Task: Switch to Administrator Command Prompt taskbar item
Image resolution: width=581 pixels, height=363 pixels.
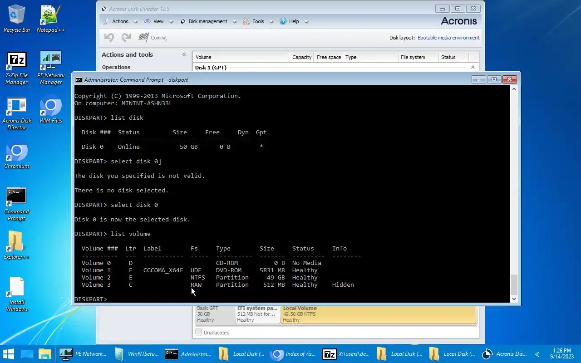Action: click(x=188, y=354)
